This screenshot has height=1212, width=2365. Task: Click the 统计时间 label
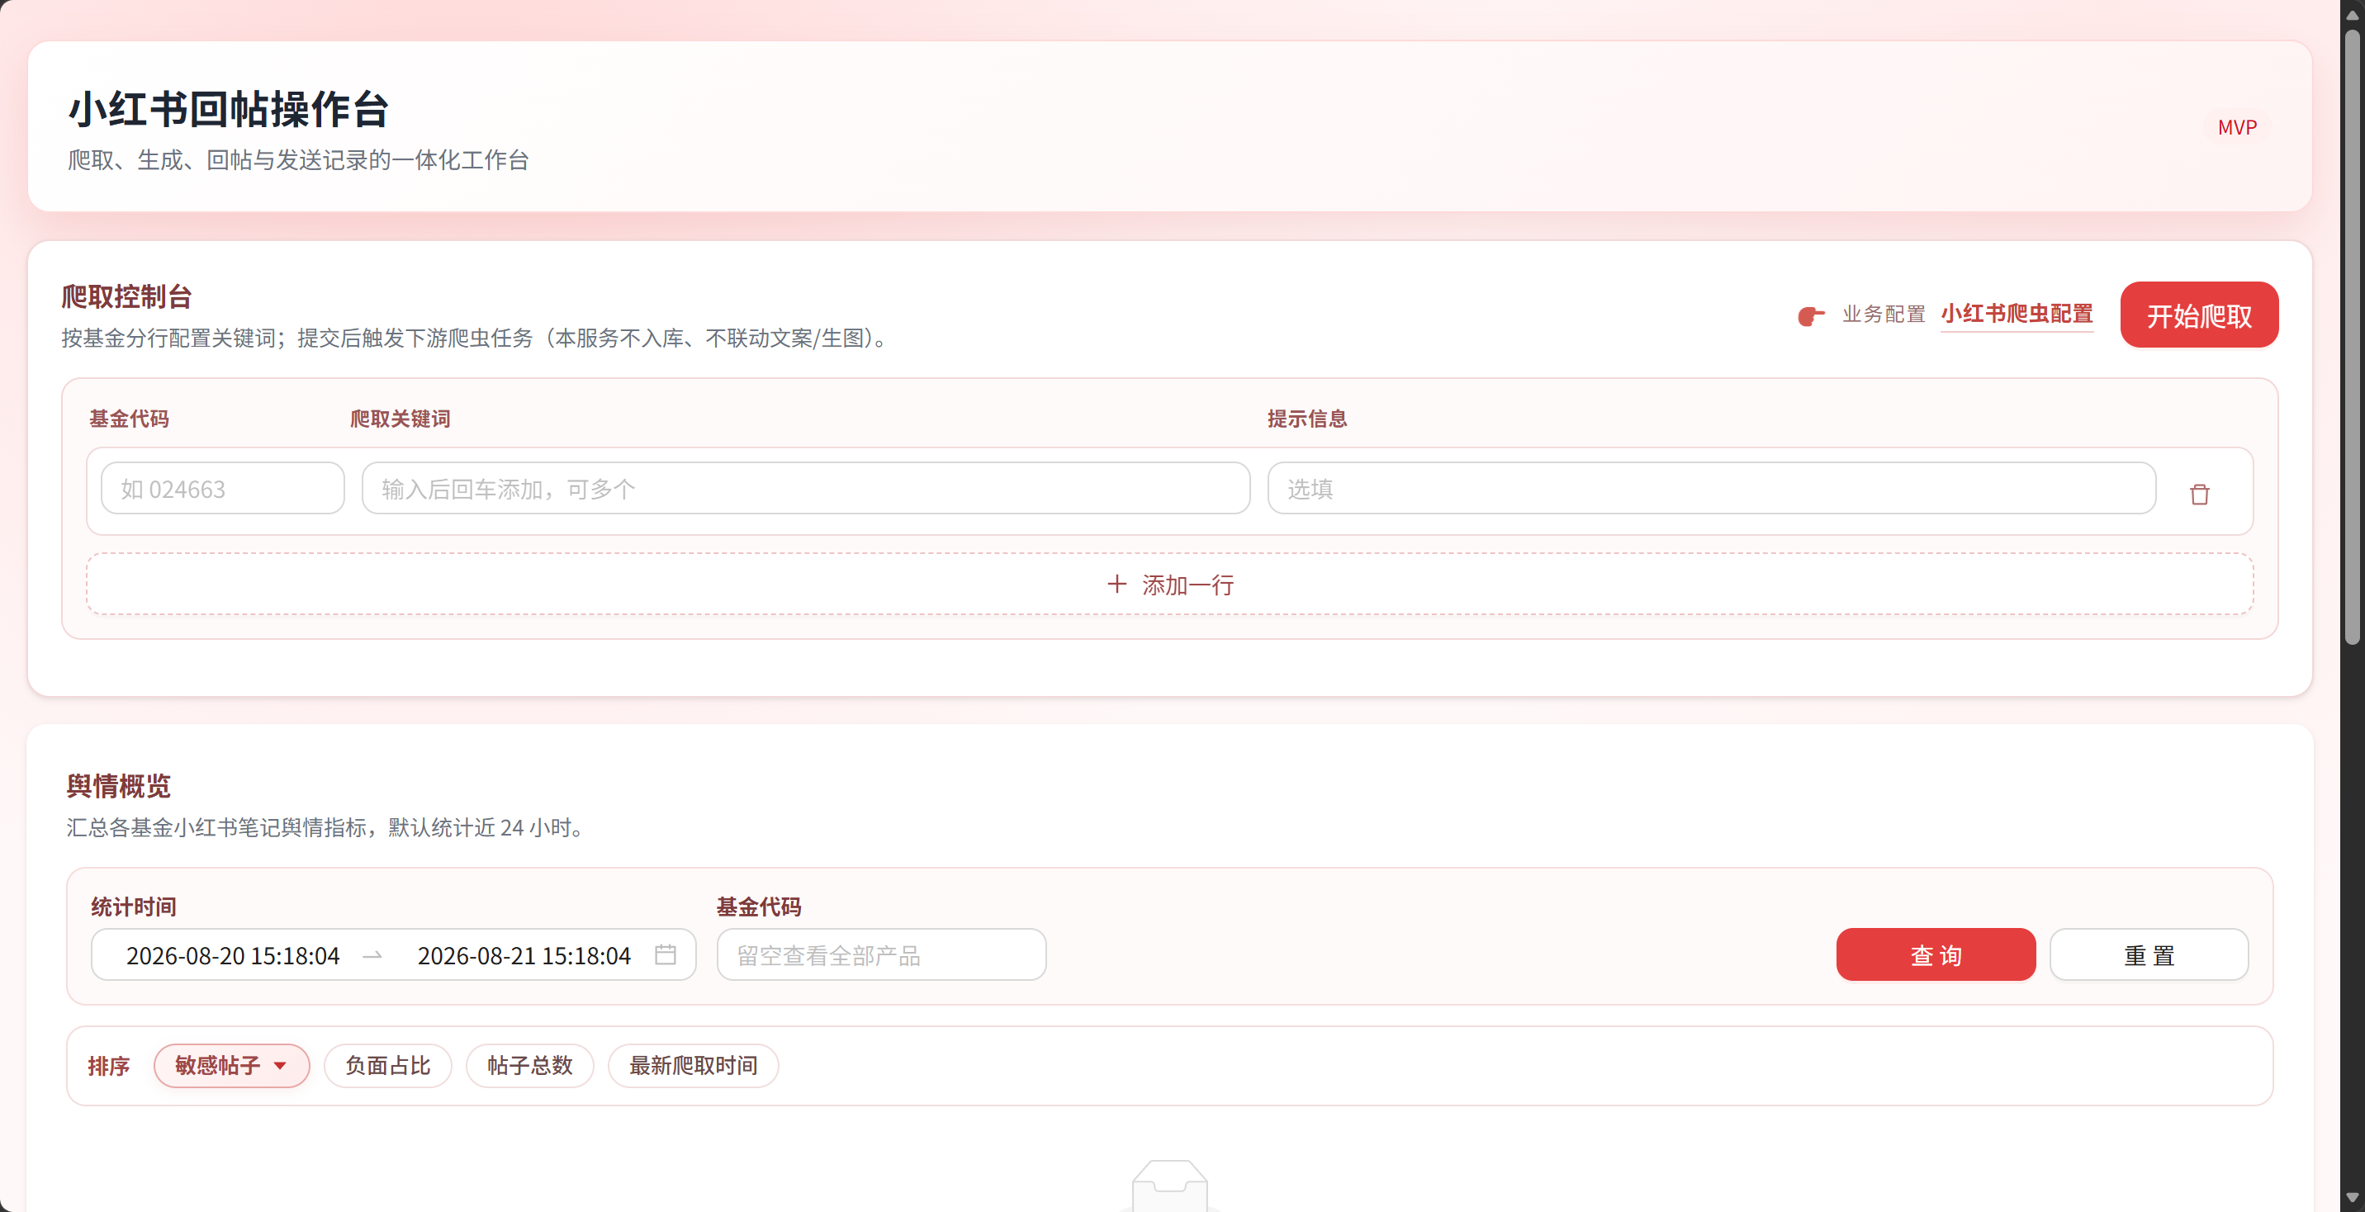click(134, 907)
